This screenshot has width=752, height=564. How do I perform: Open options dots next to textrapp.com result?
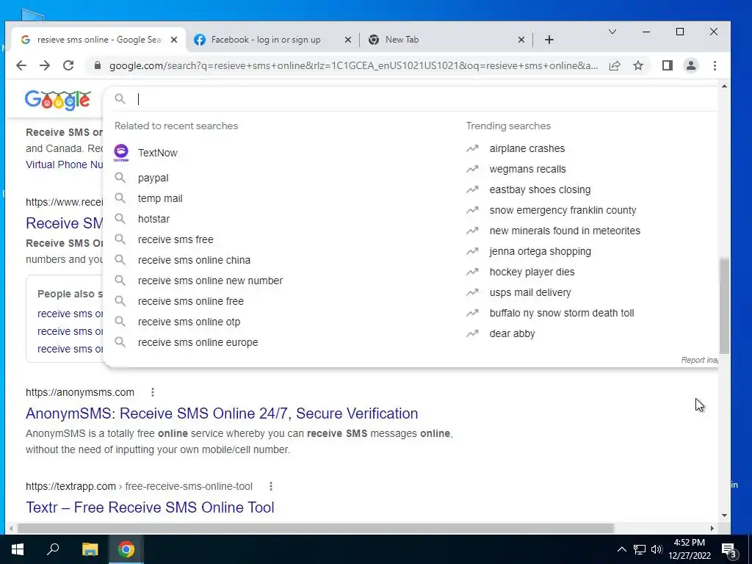(271, 486)
